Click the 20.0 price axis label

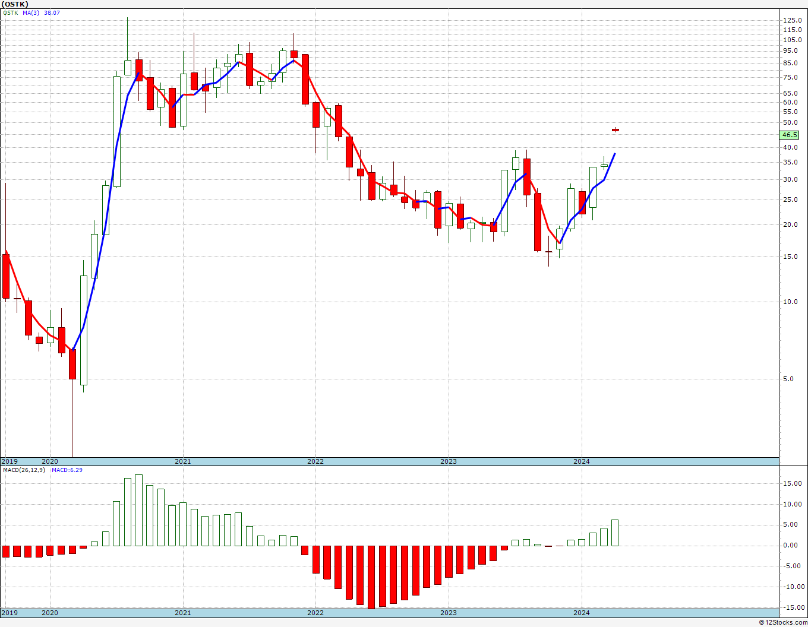click(790, 224)
